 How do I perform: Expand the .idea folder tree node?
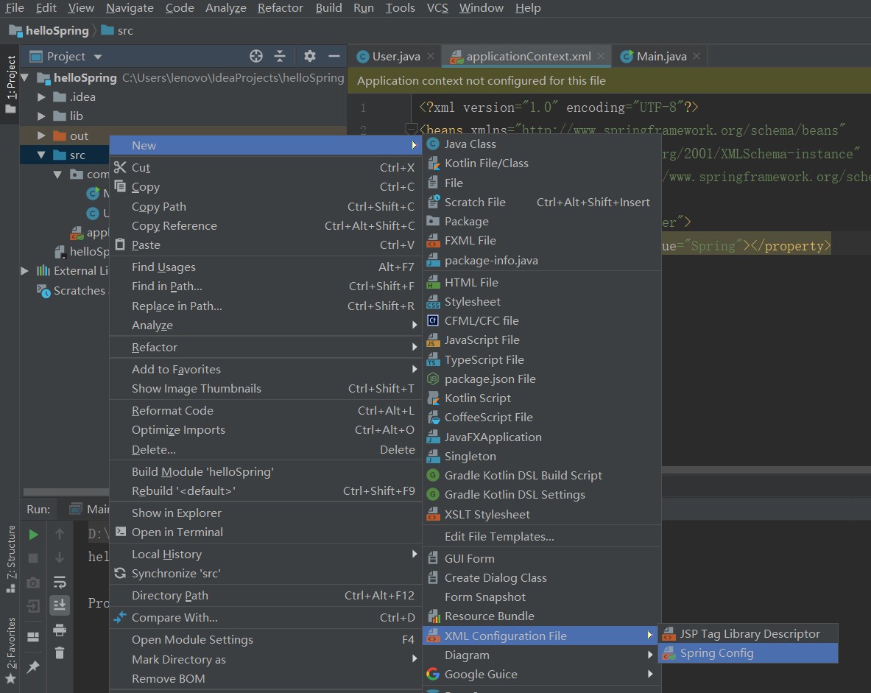[x=41, y=97]
